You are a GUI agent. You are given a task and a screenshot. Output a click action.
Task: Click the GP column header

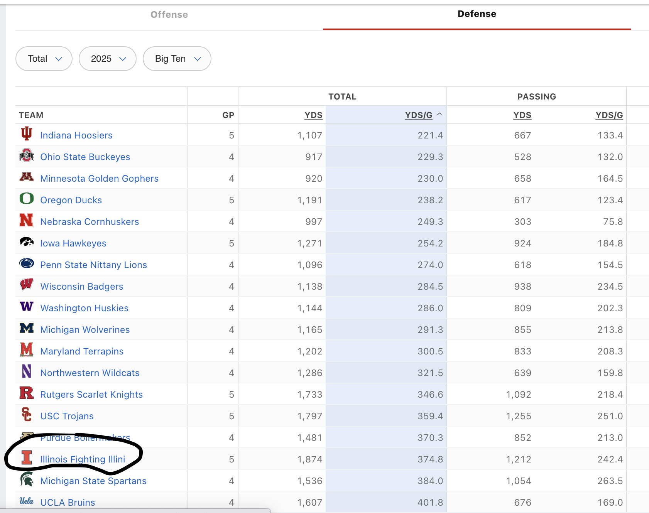(x=228, y=115)
